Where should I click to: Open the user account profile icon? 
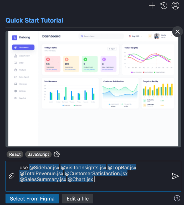[x=176, y=6]
